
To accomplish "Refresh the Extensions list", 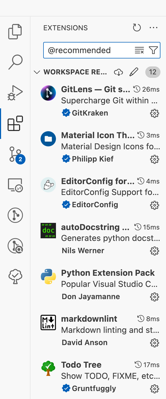I will [137, 27].
